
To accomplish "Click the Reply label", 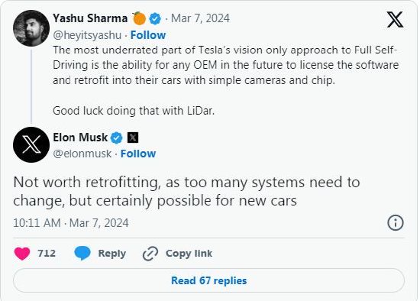I will pyautogui.click(x=112, y=254).
